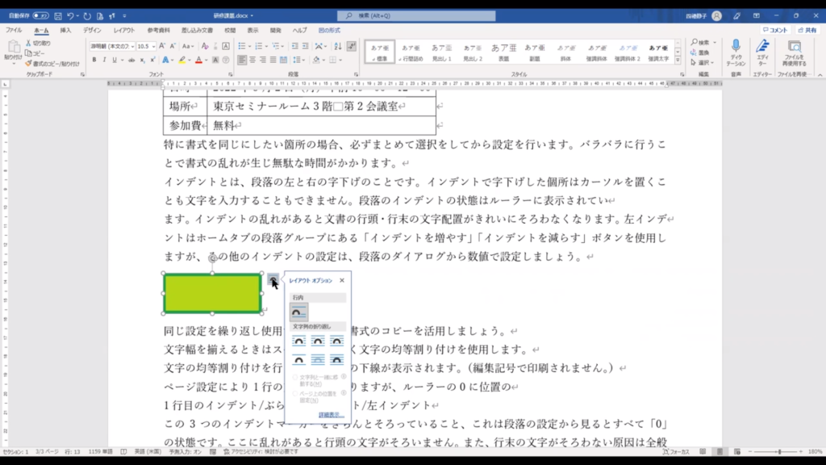Switch to レイアウト ribbon tab

click(124, 30)
